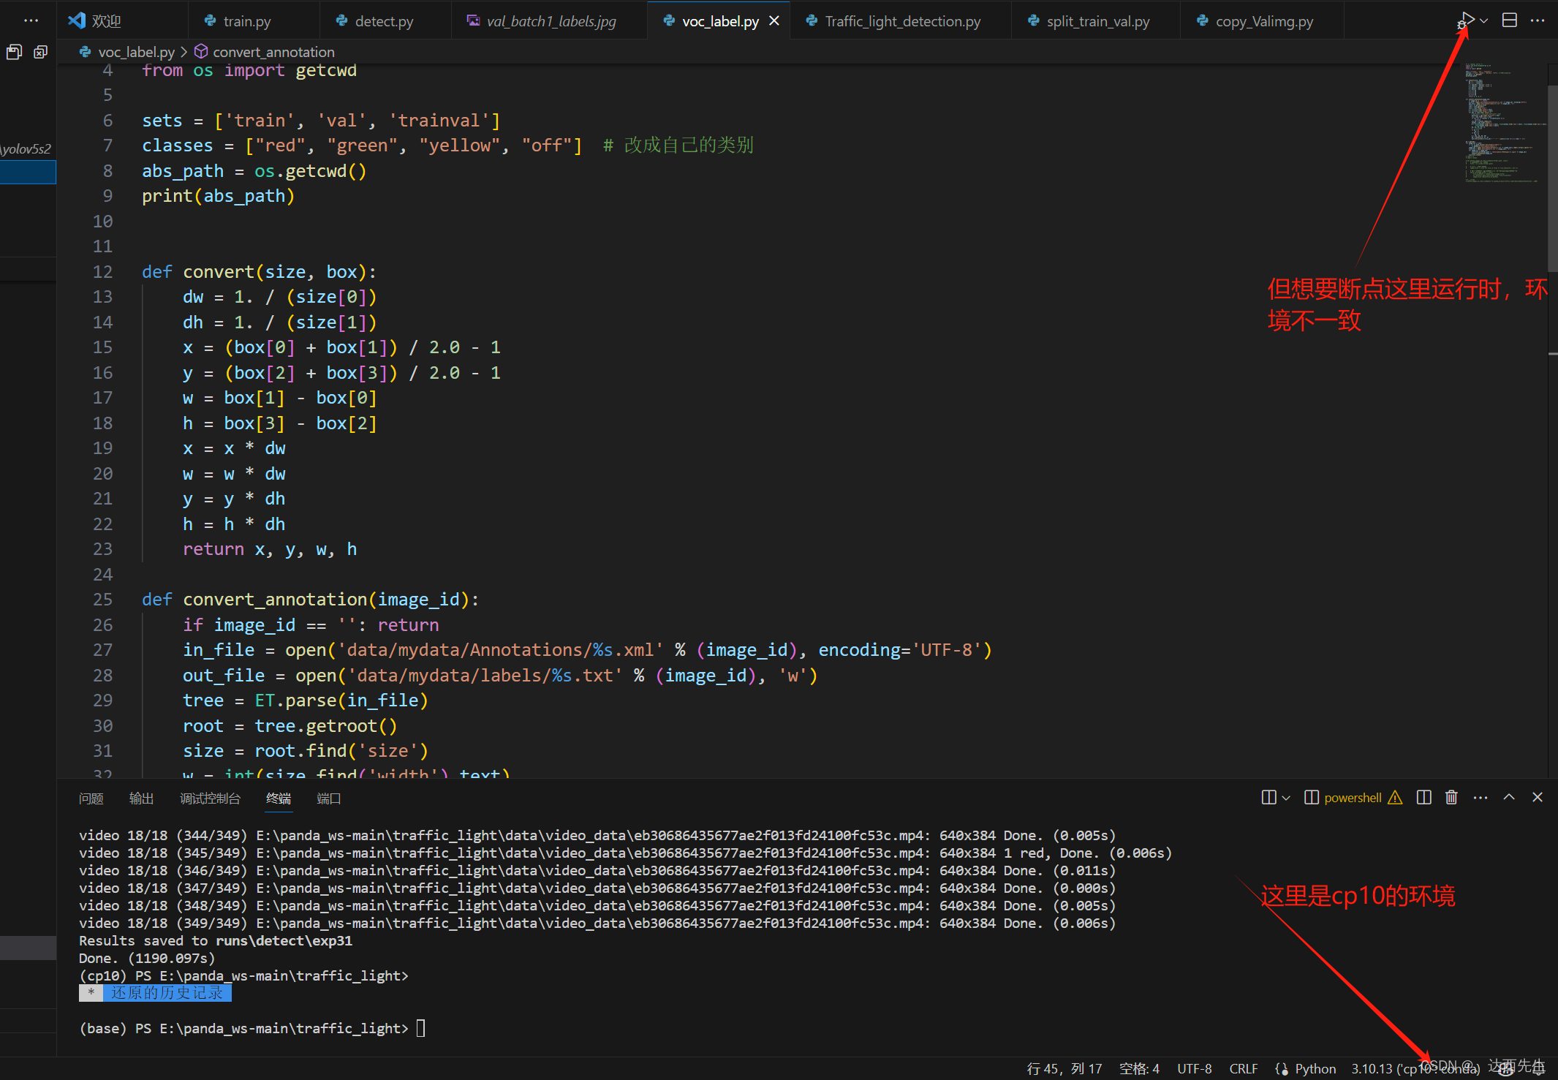Image resolution: width=1558 pixels, height=1080 pixels.
Task: Open the new terminal launch profile dropdown
Action: coord(1286,797)
